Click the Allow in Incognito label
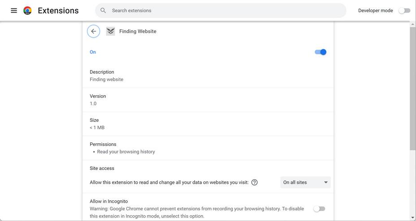 coord(108,201)
